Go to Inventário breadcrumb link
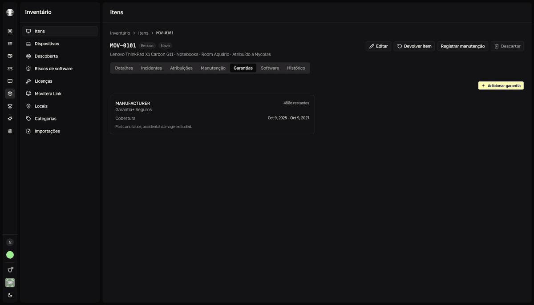This screenshot has height=305, width=534. pyautogui.click(x=120, y=33)
